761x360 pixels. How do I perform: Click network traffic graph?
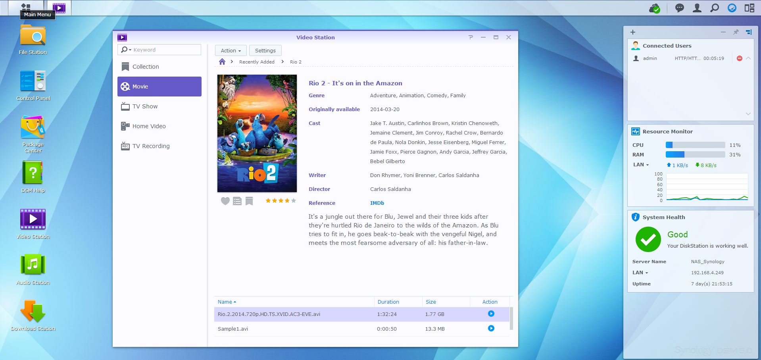(x=707, y=187)
